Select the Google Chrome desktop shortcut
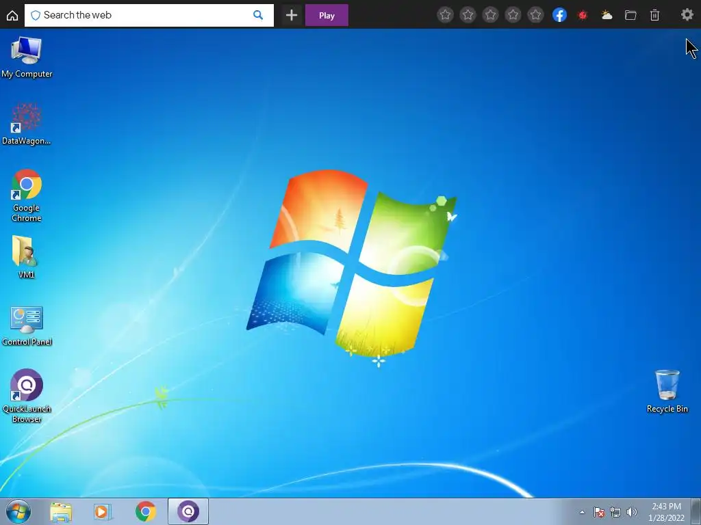 coord(27,196)
